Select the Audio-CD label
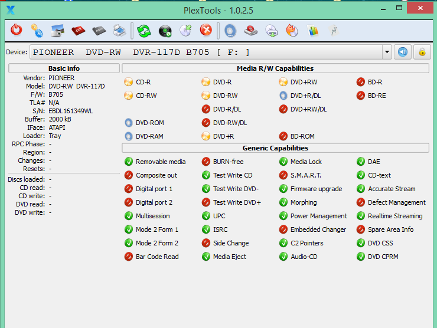 click(x=304, y=257)
